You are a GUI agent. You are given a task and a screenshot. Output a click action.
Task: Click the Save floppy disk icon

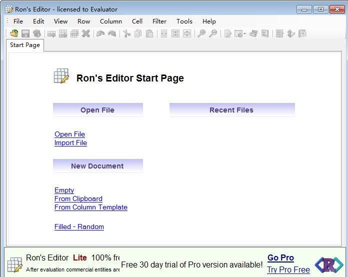[x=25, y=33]
